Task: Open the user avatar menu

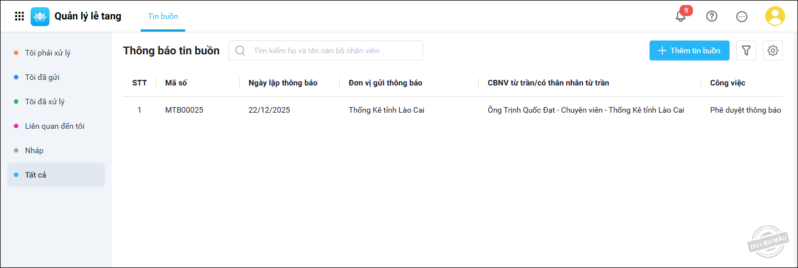Action: coord(775,16)
